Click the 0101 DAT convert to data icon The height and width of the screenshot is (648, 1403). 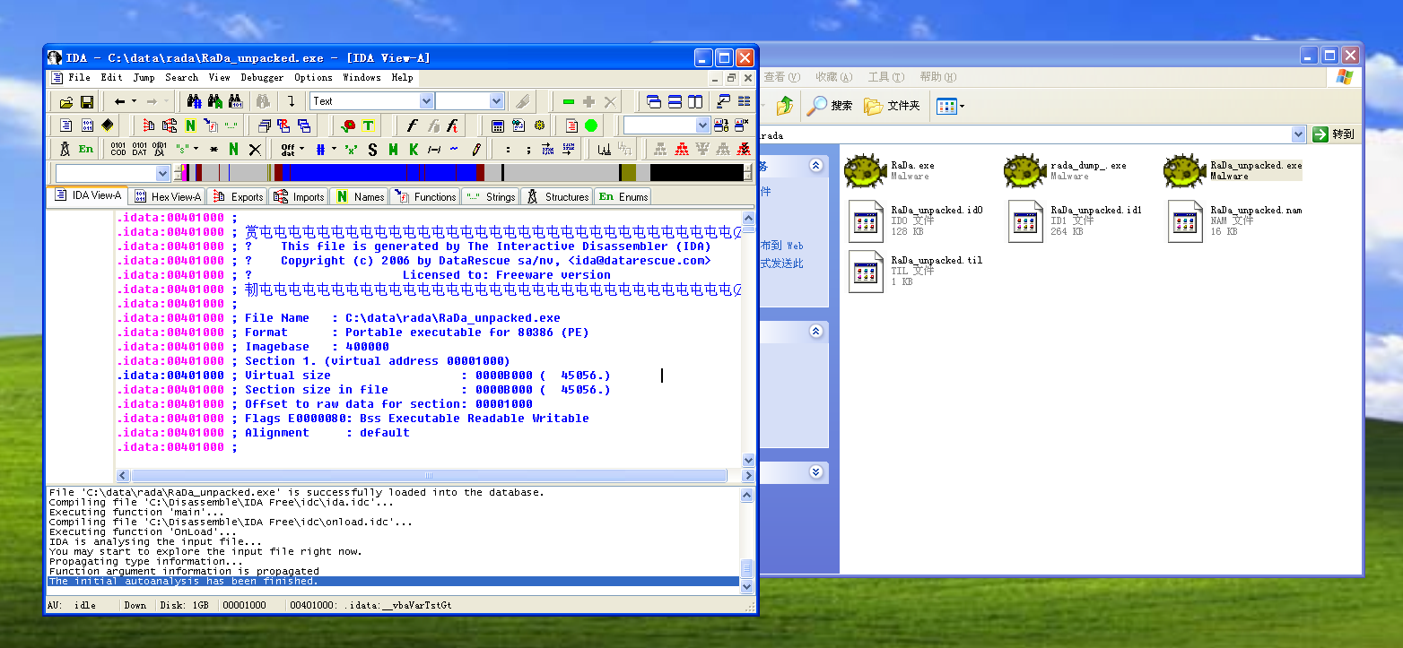click(x=139, y=149)
